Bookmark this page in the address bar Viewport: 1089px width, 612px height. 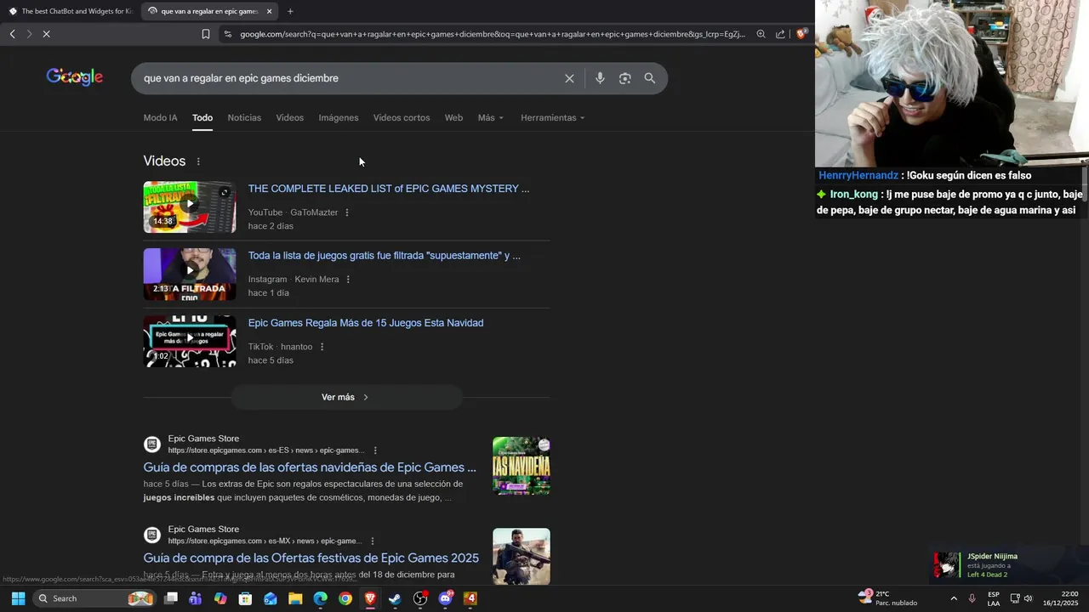205,34
